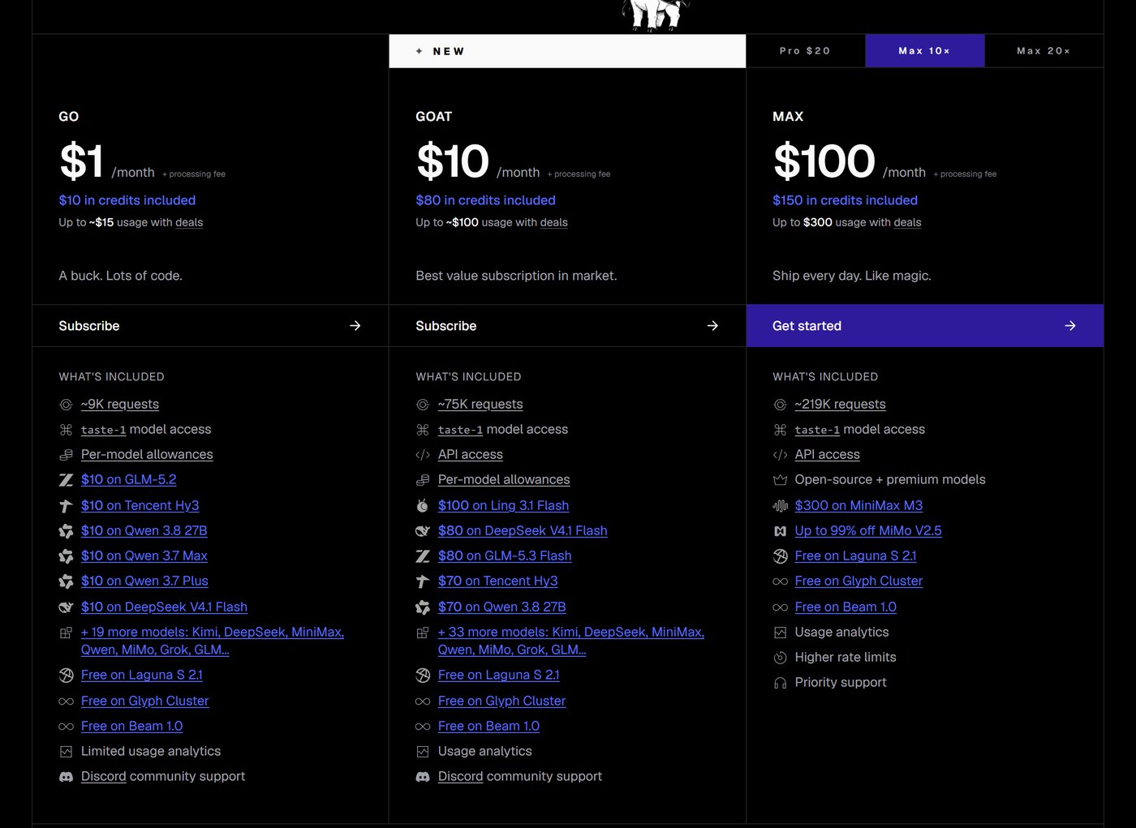The image size is (1136, 828).
Task: Click the grid icon beside + 19 more models
Action: (x=67, y=633)
